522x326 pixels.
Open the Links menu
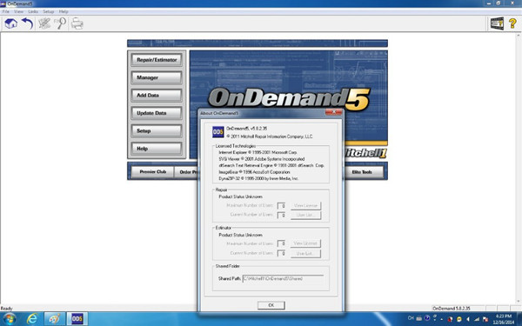click(33, 11)
